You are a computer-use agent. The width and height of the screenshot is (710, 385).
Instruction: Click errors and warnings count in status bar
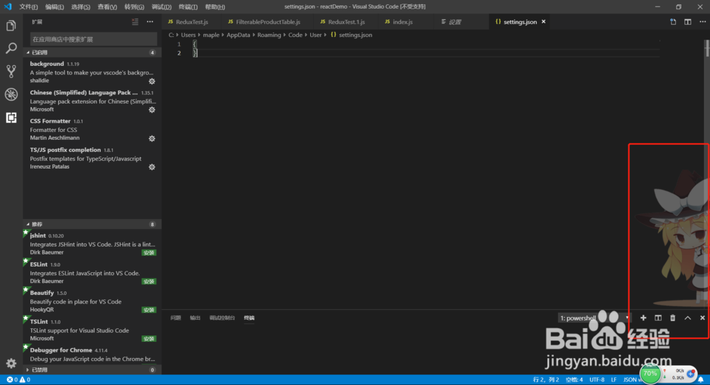pos(18,379)
